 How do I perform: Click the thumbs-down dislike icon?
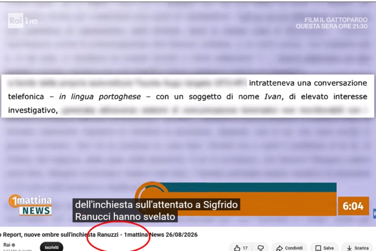click(261, 248)
